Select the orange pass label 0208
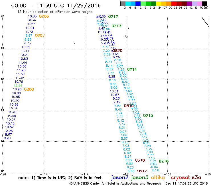 point(29,89)
